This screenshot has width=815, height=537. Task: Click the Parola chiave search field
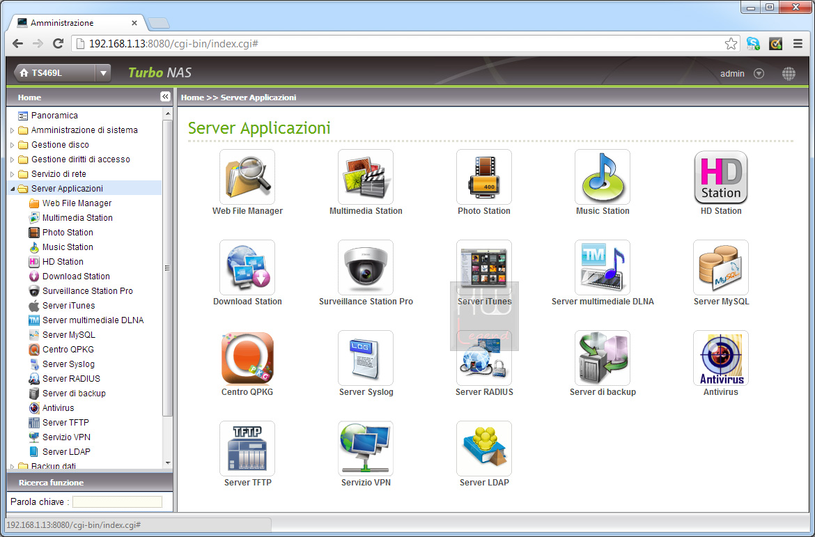tap(117, 501)
